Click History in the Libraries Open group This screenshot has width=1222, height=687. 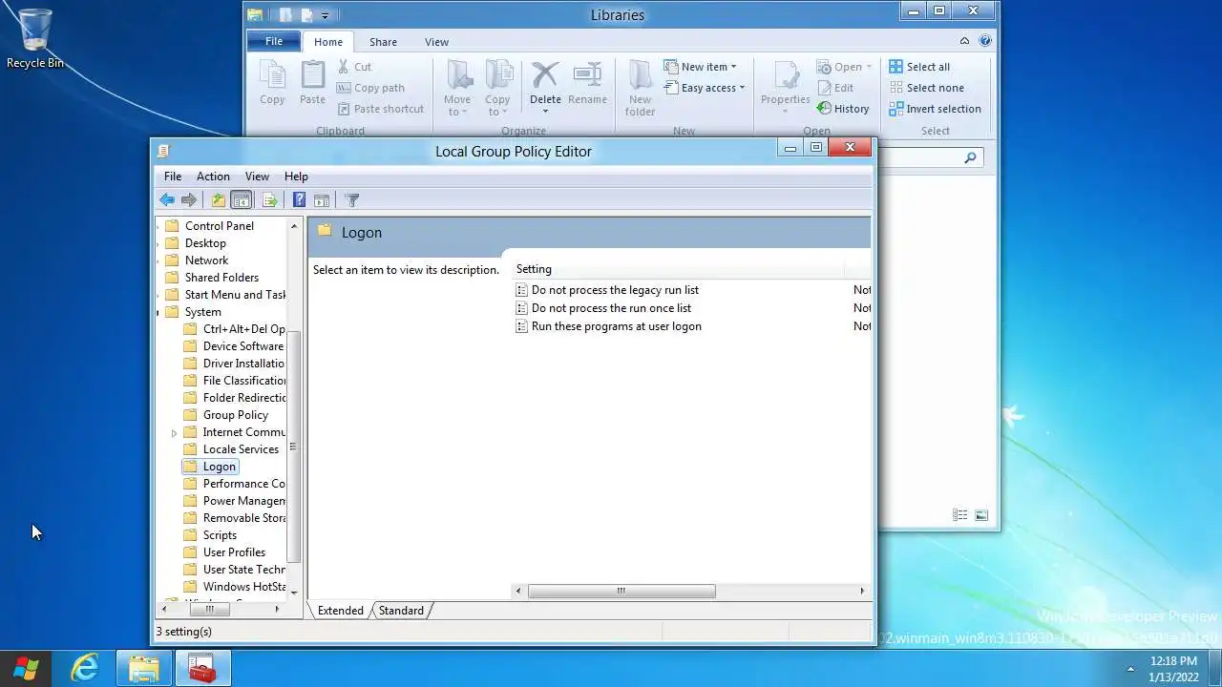pos(842,109)
